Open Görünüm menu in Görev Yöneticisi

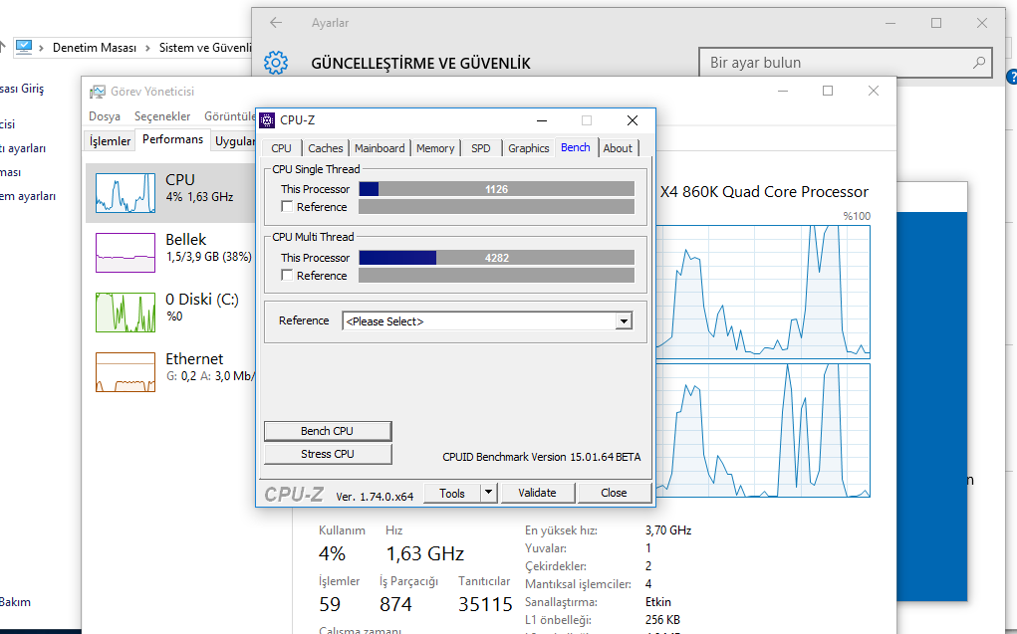pos(230,116)
